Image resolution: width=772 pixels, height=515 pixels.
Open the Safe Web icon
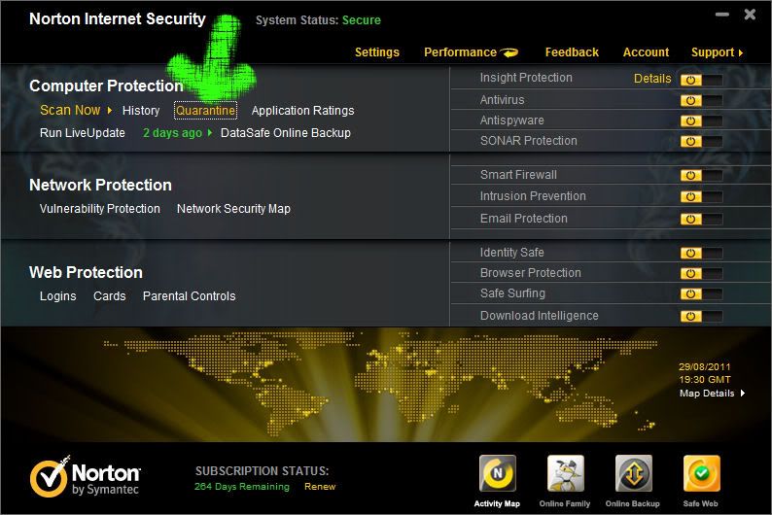tap(701, 475)
